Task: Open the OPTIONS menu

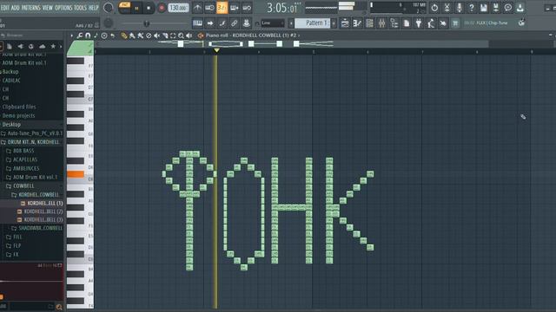Action: click(x=63, y=8)
